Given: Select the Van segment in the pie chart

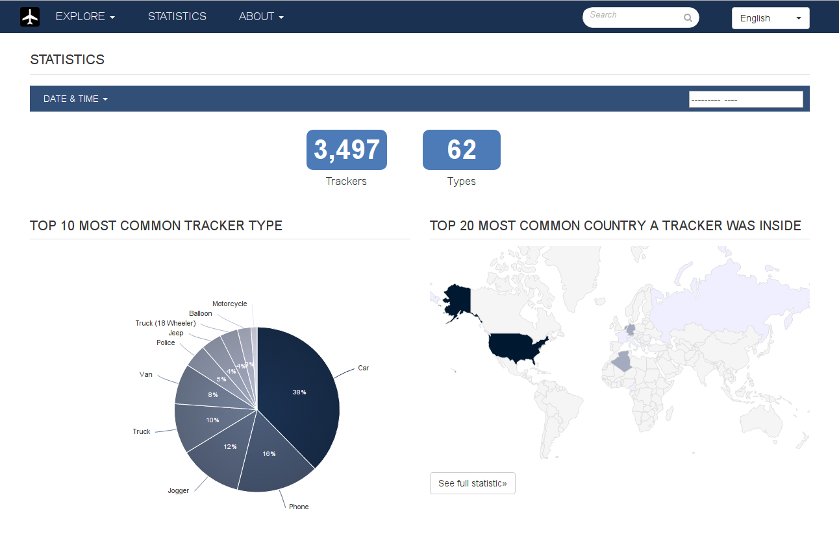Looking at the screenshot, I should pyautogui.click(x=214, y=394).
